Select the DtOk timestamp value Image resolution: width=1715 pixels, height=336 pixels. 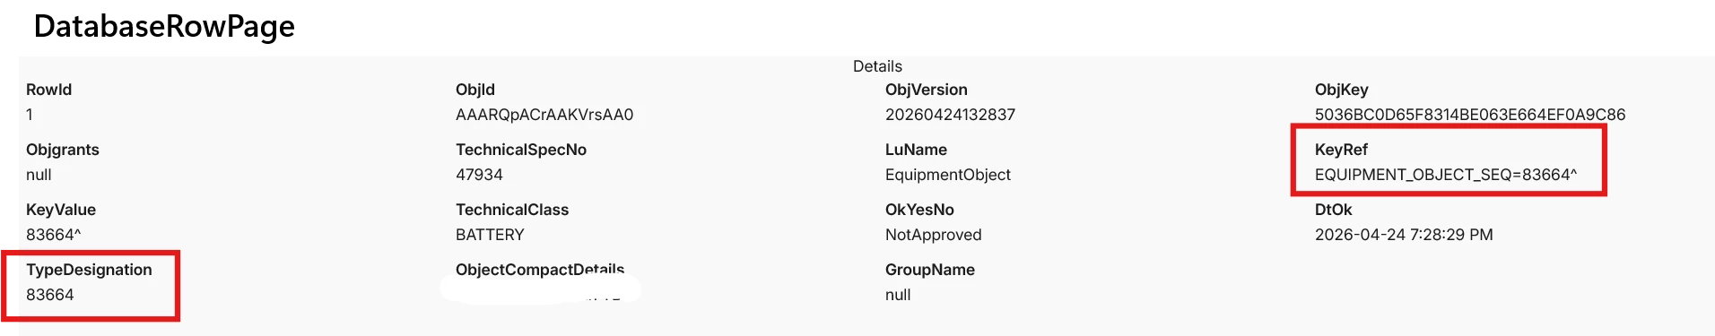[1404, 235]
